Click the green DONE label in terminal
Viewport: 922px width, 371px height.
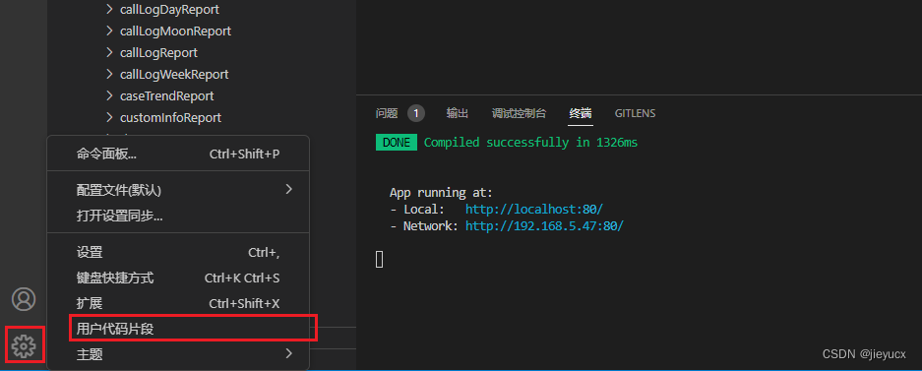point(397,143)
